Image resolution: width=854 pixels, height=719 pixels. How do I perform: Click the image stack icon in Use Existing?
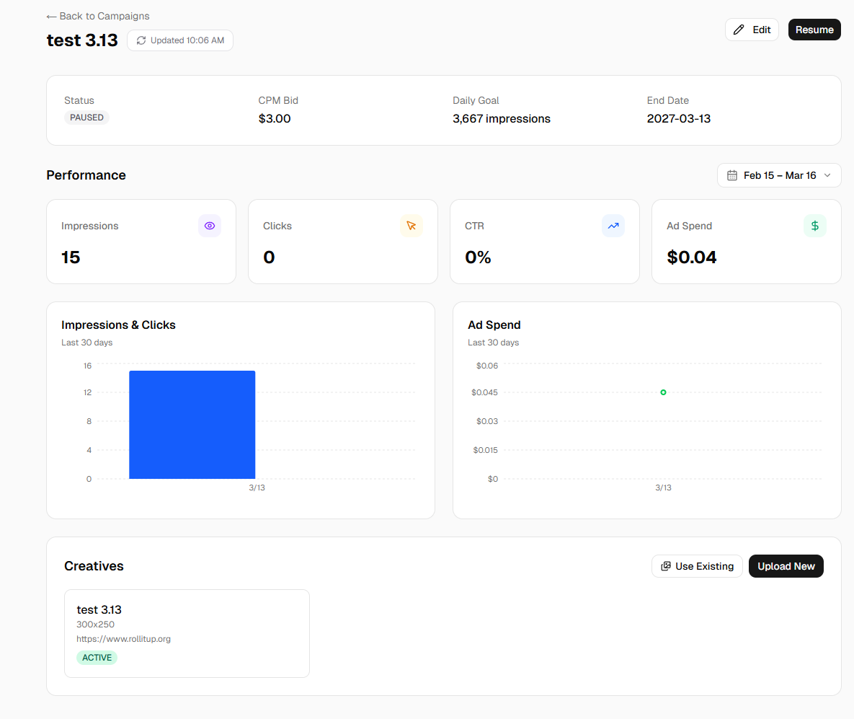[666, 566]
